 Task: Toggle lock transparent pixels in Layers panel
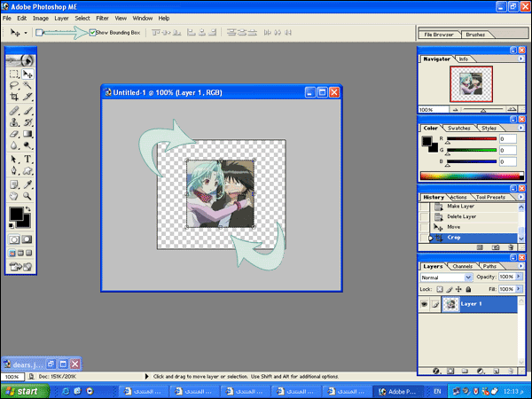pyautogui.click(x=440, y=289)
